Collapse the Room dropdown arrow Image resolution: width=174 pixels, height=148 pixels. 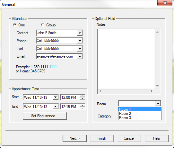click(158, 104)
